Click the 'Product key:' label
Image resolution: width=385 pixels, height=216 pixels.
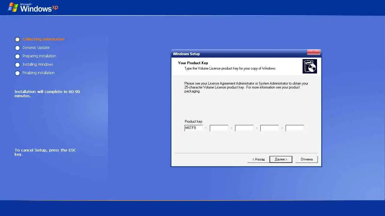[x=194, y=121]
